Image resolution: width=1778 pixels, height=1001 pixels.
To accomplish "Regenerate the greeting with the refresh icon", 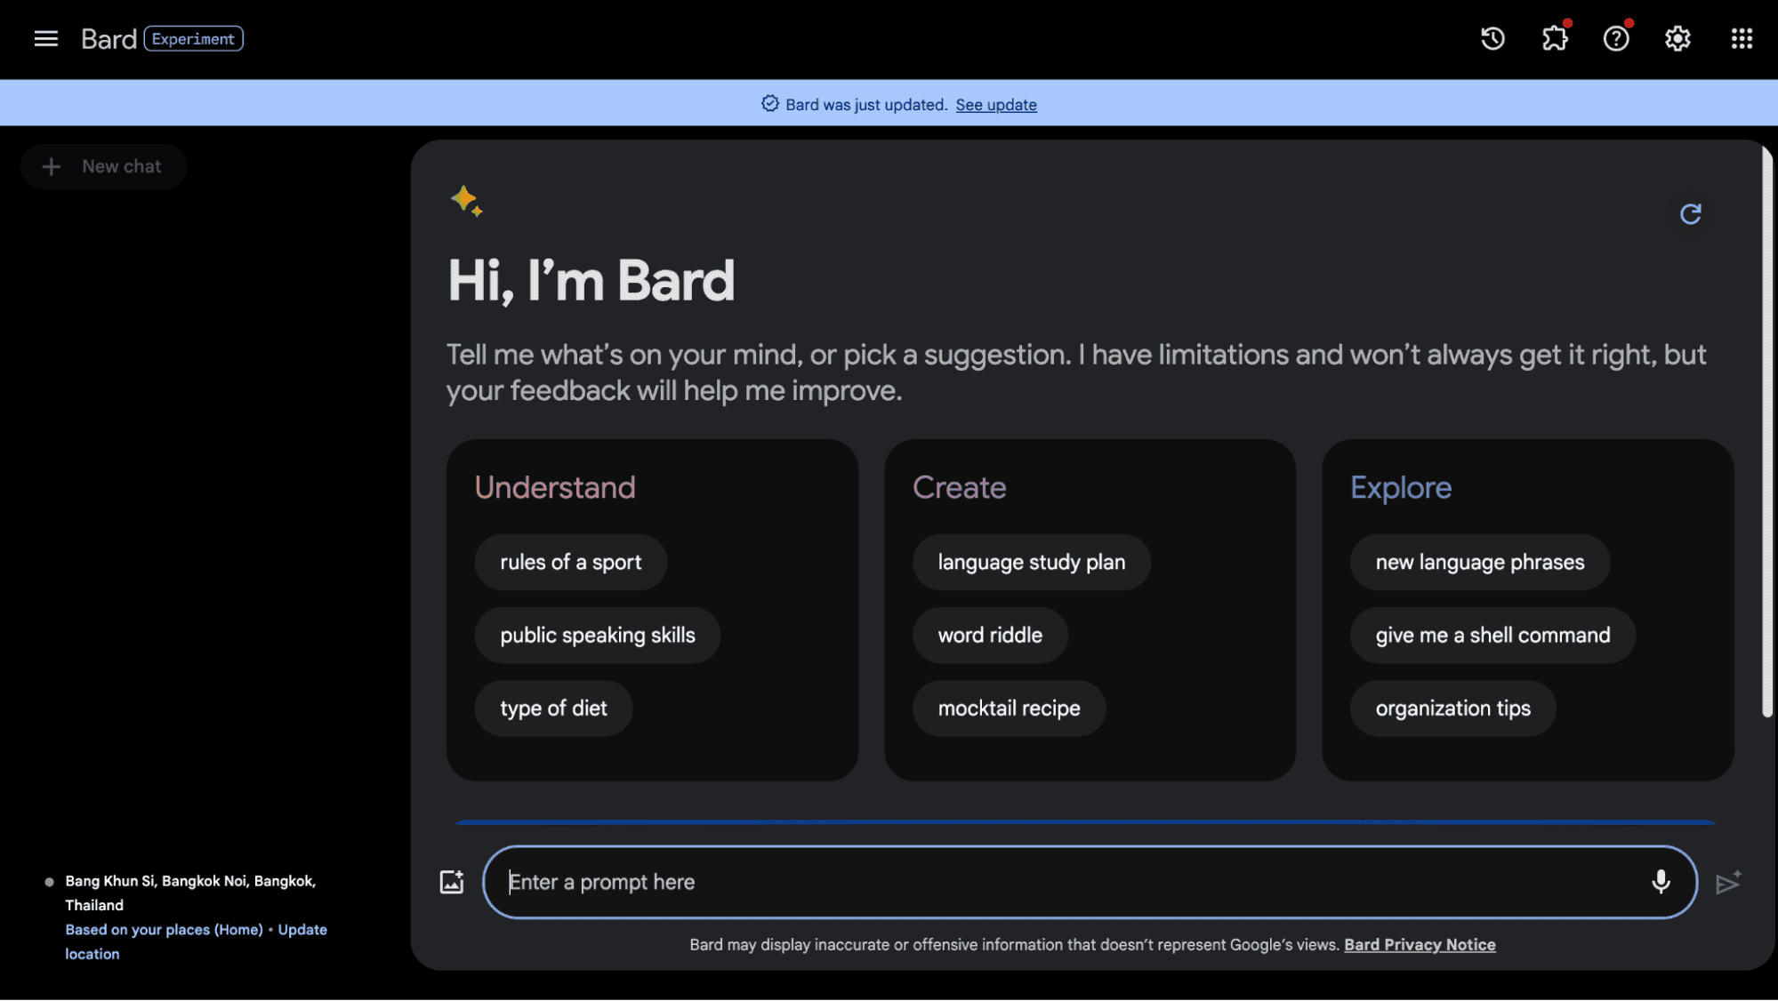I will 1691,214.
